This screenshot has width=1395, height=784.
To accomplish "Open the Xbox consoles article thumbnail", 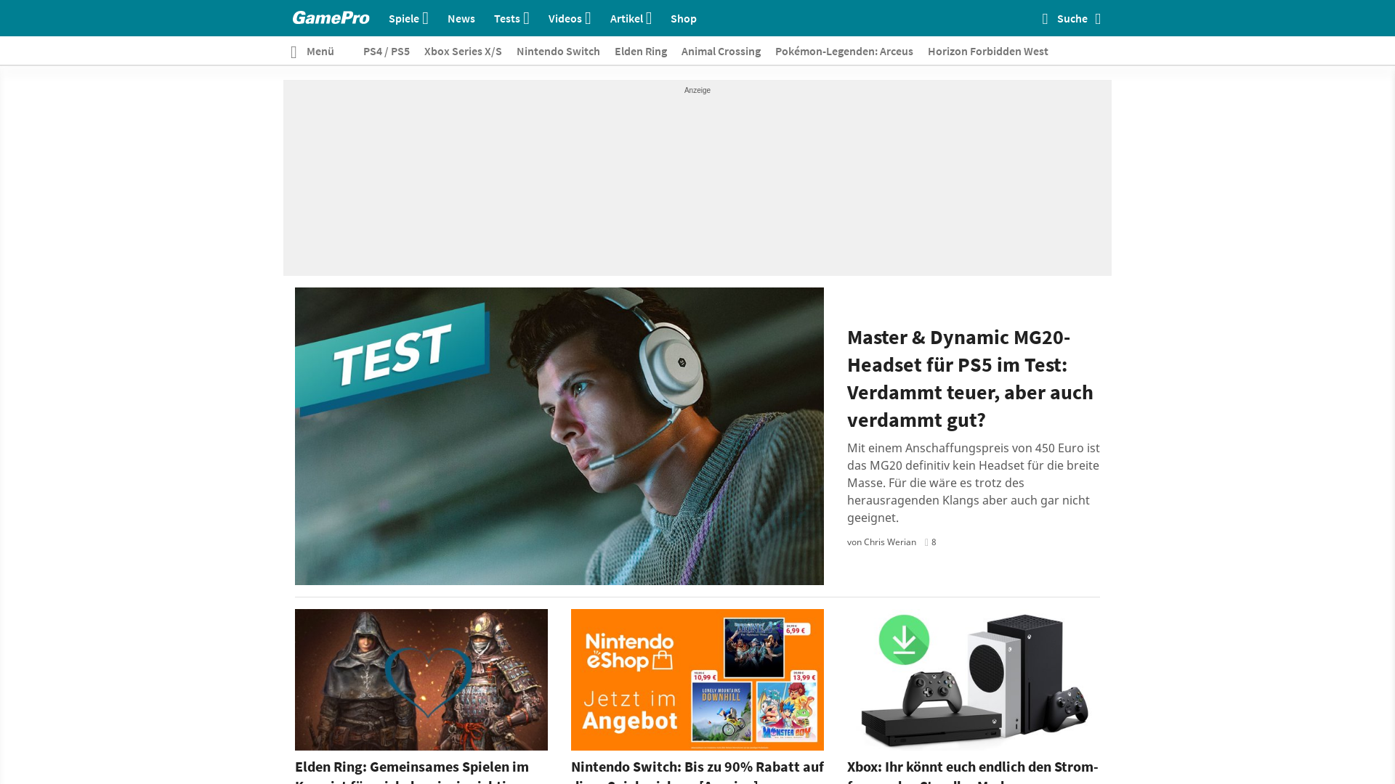I will click(x=974, y=679).
